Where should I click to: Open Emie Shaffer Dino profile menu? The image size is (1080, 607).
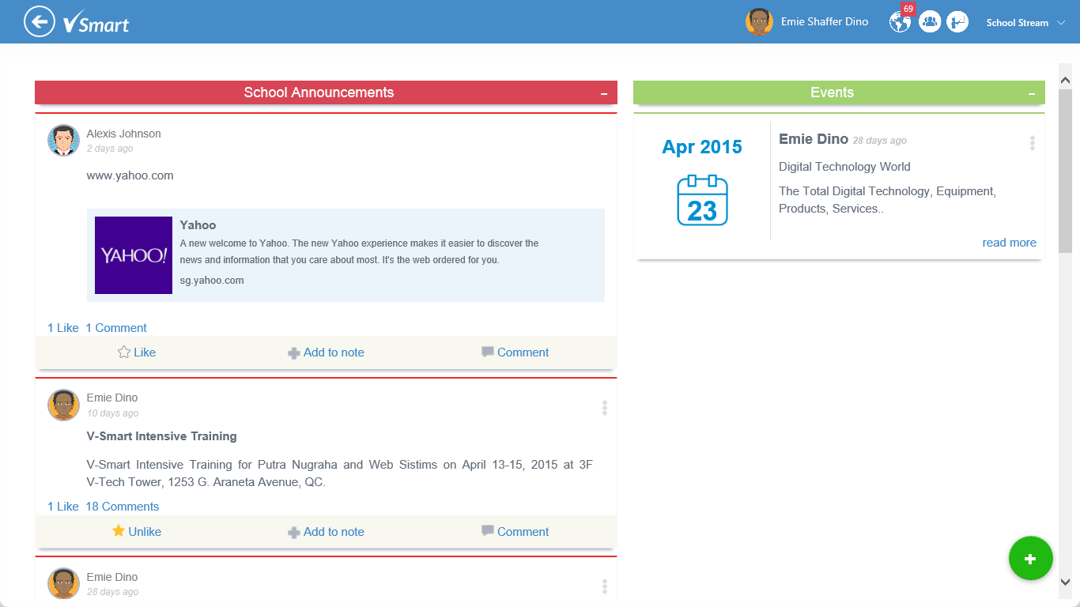[806, 22]
